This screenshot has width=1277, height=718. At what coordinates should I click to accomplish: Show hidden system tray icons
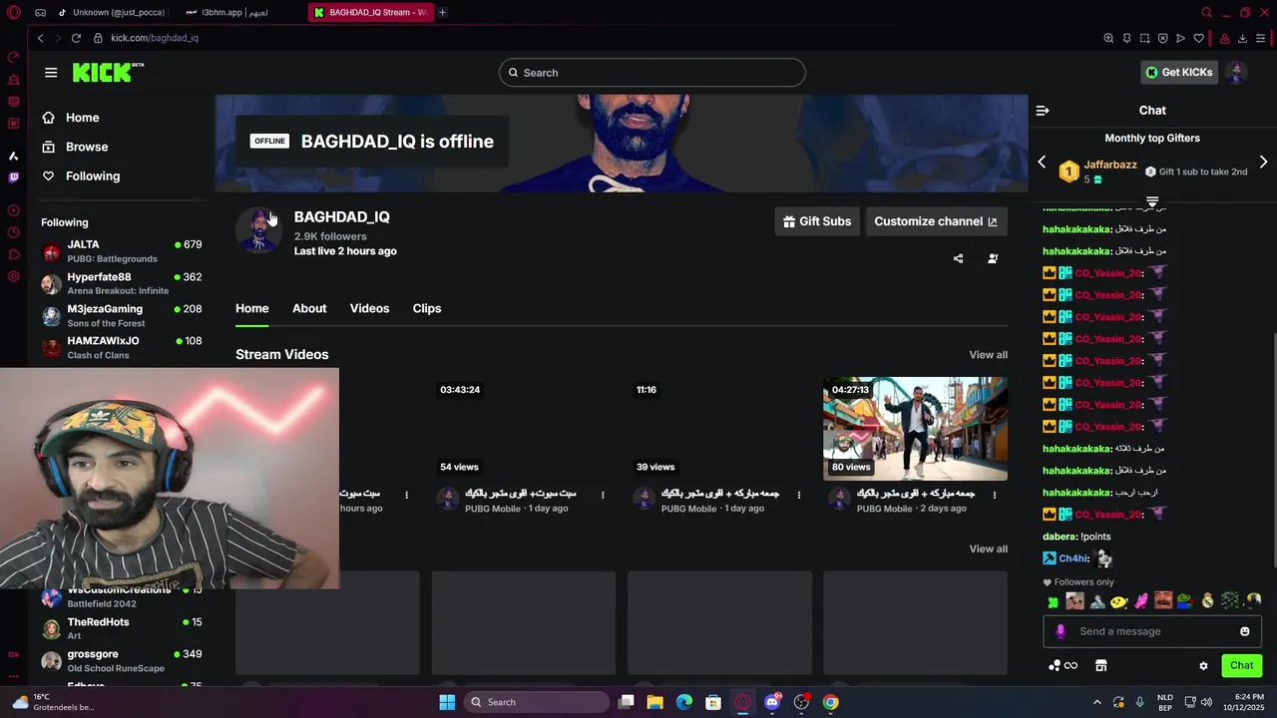(1097, 702)
